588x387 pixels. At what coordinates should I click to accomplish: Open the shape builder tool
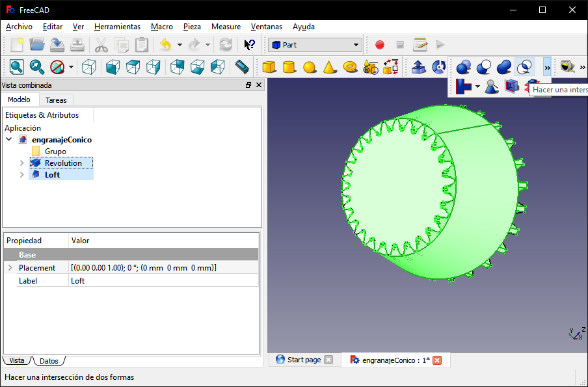pos(391,67)
